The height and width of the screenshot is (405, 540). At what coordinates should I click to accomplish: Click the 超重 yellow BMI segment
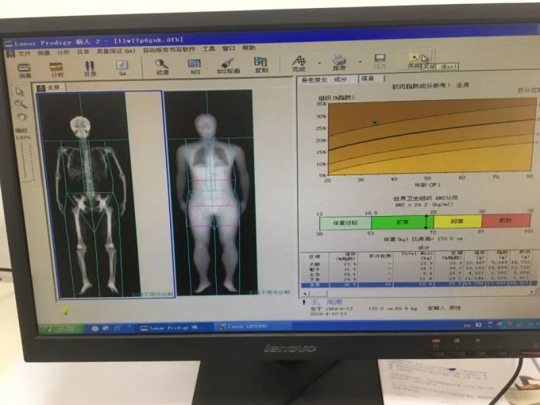tap(457, 221)
